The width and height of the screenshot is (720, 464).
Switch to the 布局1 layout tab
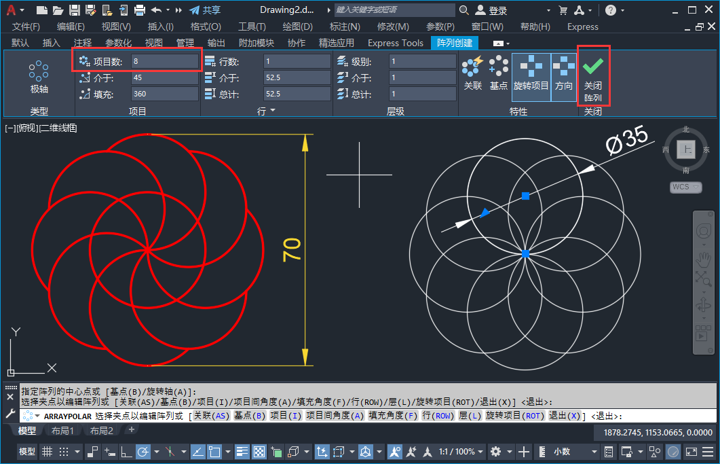point(63,431)
